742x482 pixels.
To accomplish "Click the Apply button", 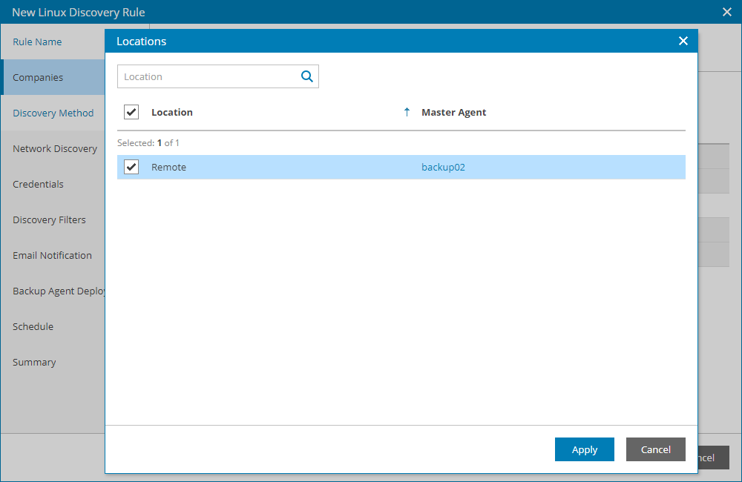I will pyautogui.click(x=585, y=449).
